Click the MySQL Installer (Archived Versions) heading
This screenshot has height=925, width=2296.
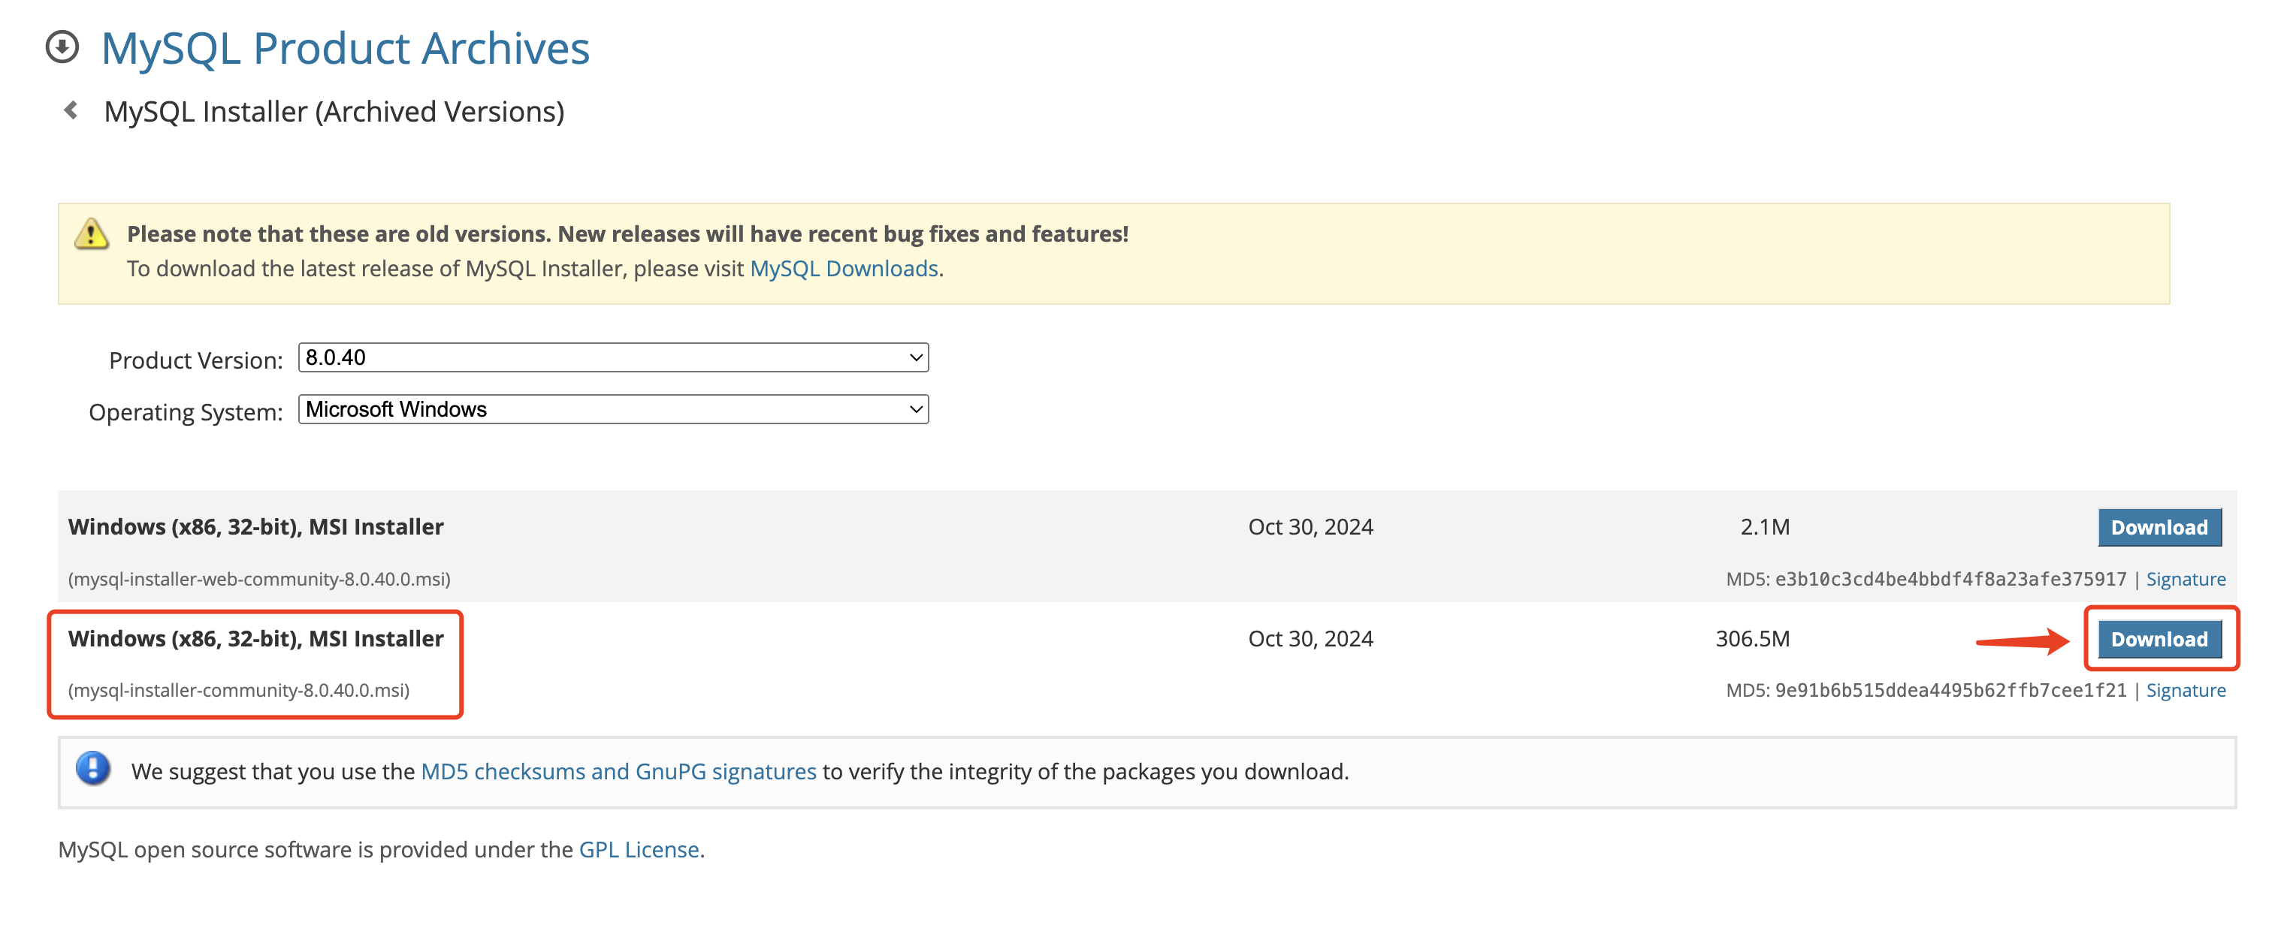(x=334, y=111)
